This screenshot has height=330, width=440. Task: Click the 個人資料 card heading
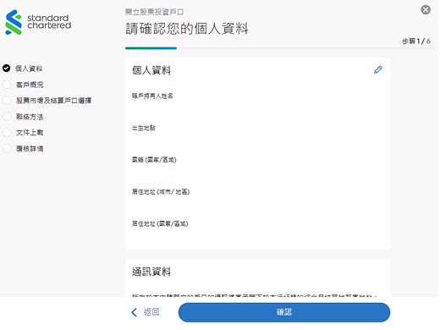(x=151, y=70)
